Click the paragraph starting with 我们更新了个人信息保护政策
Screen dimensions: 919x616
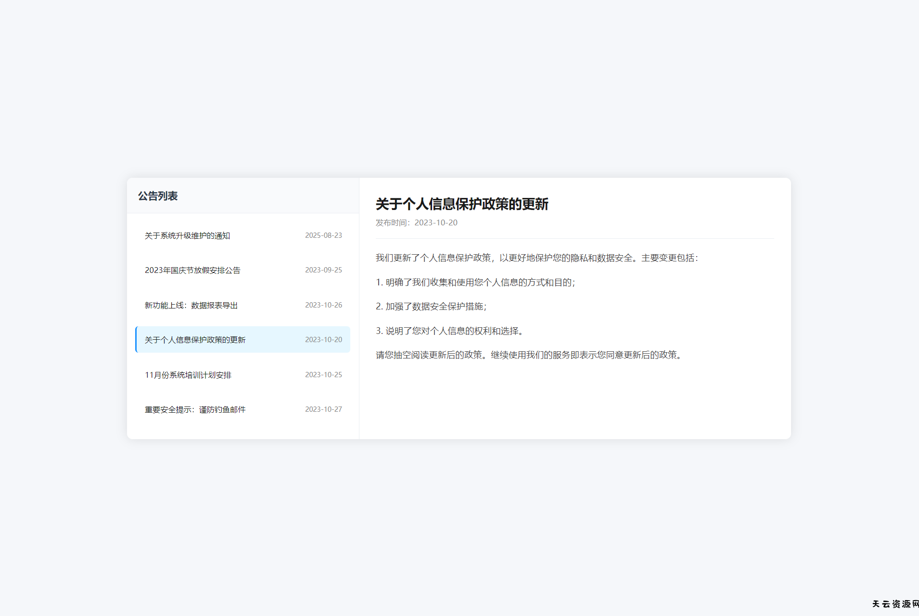pos(536,258)
